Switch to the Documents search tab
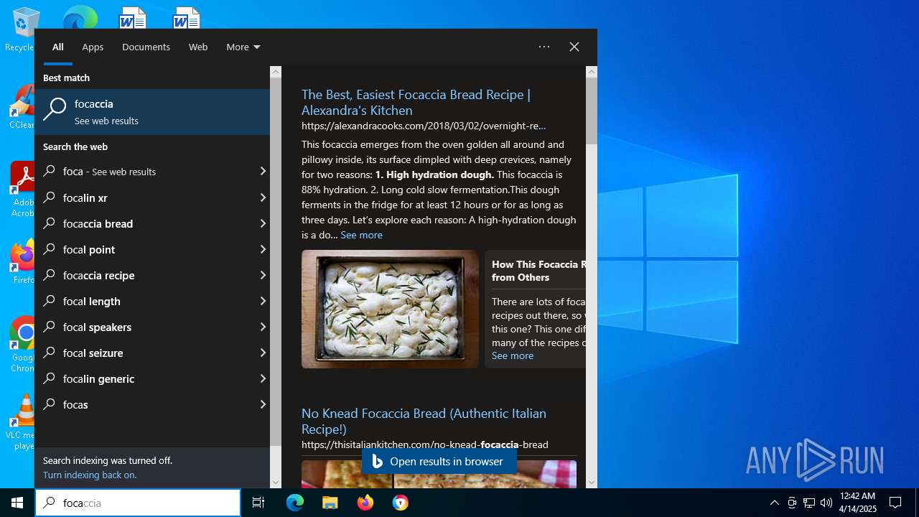Screen dimensions: 919x517 point(146,47)
